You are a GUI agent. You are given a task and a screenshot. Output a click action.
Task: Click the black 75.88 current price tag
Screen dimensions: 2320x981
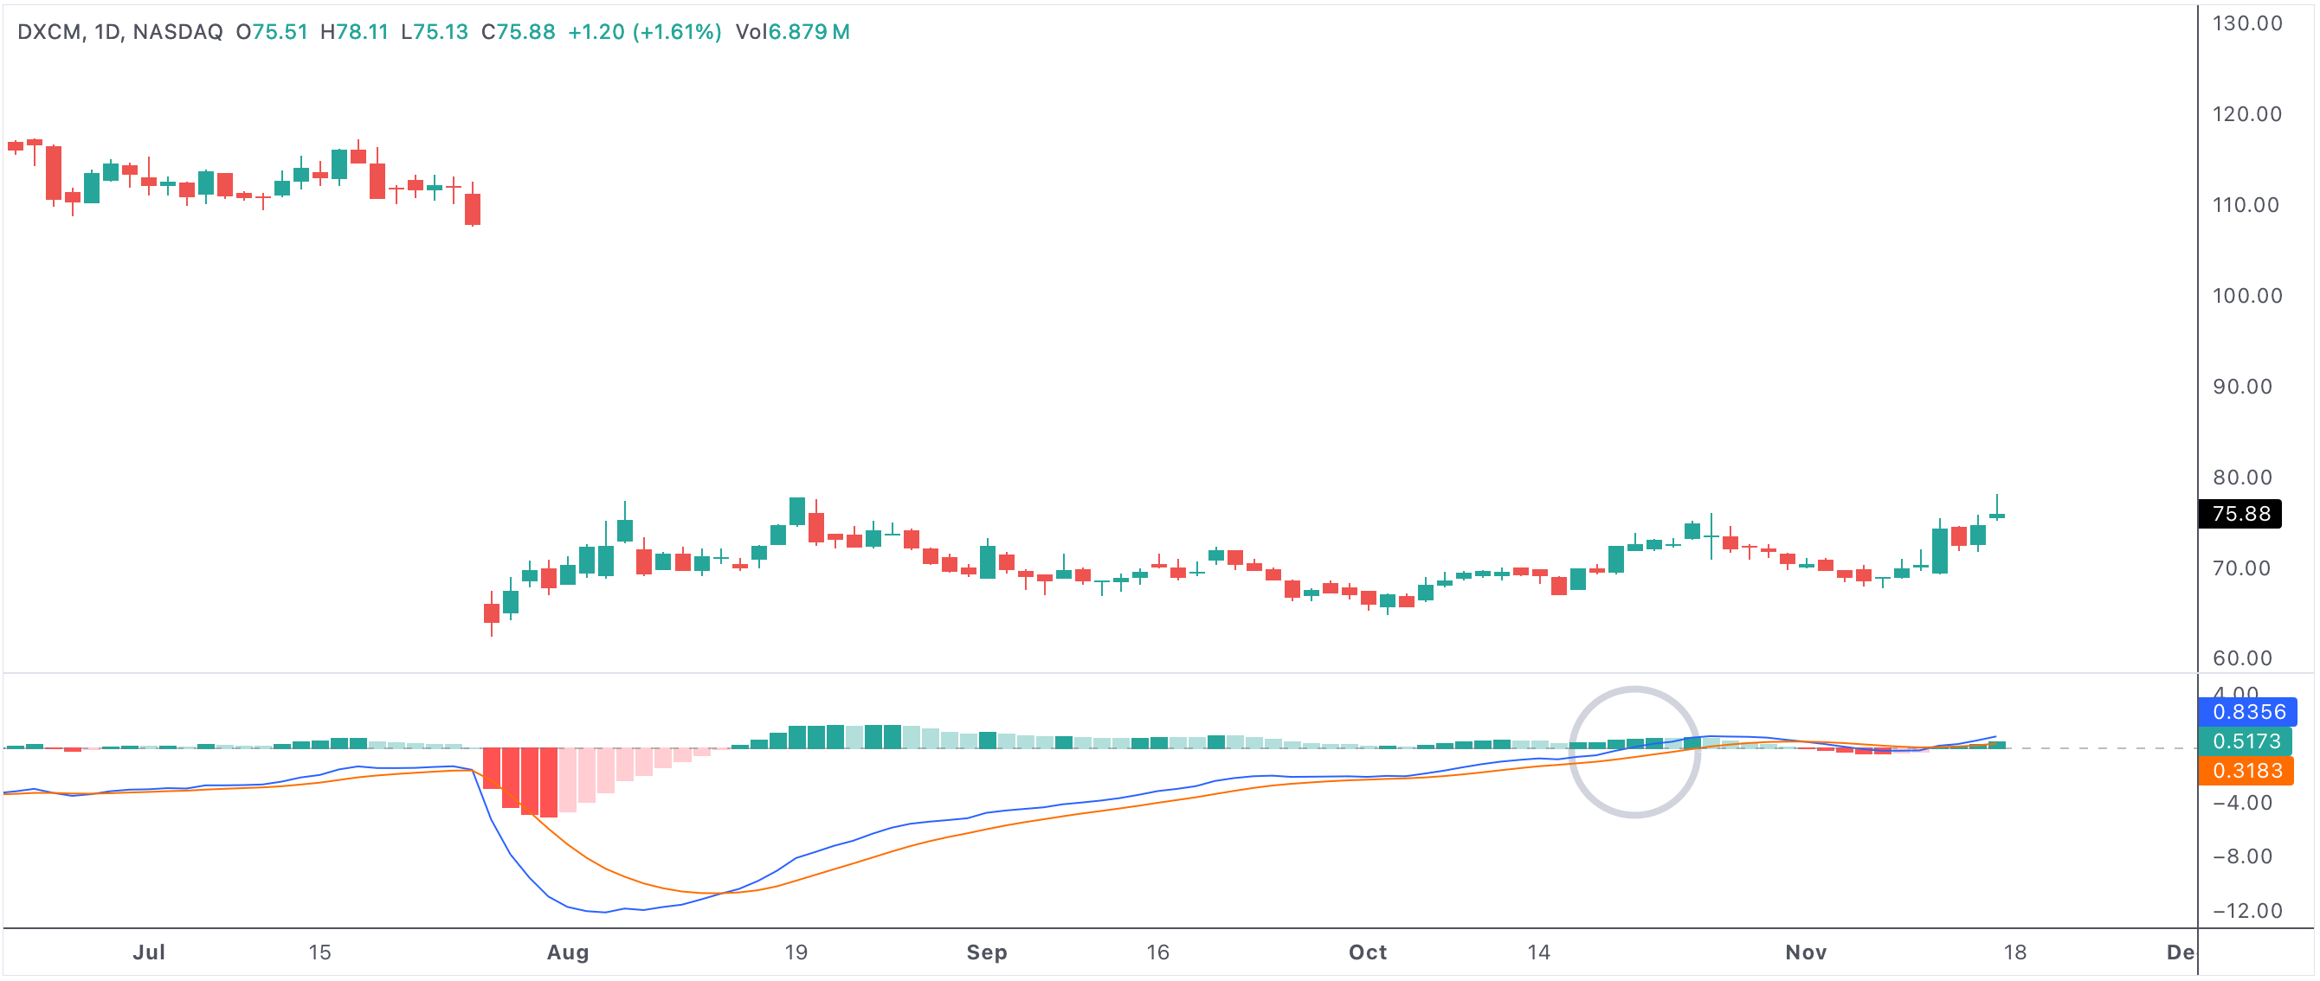tap(2239, 514)
